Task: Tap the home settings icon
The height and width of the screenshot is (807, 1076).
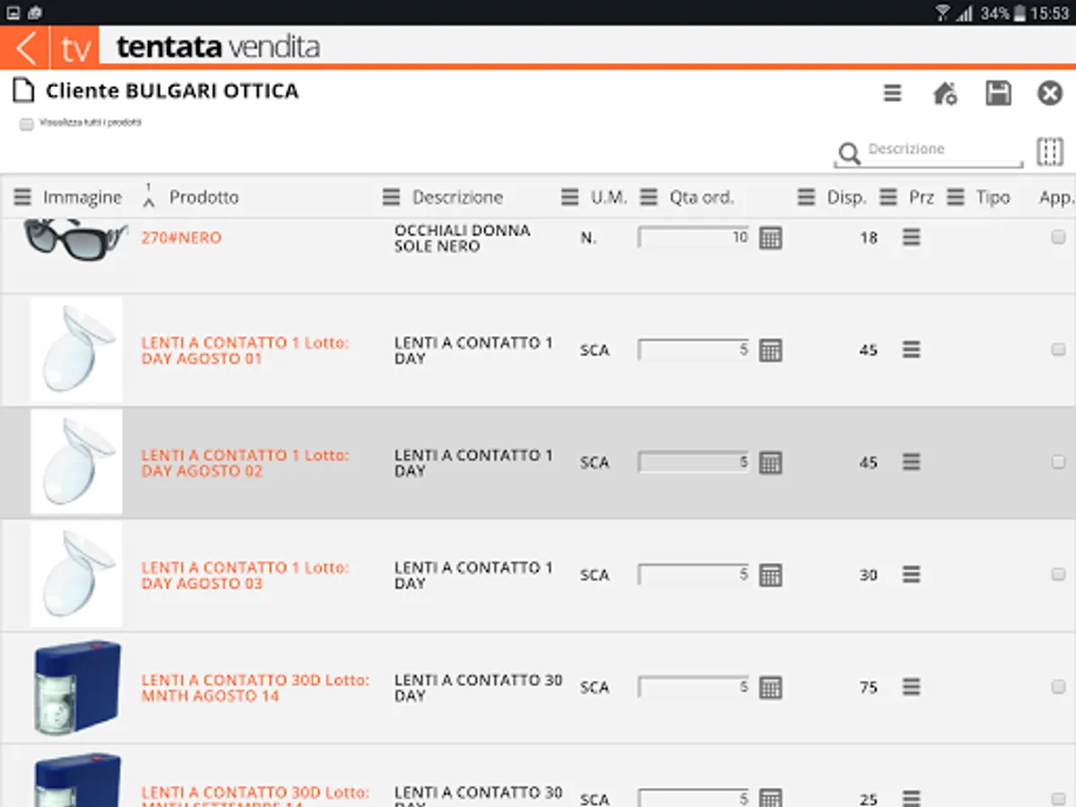Action: click(x=944, y=93)
